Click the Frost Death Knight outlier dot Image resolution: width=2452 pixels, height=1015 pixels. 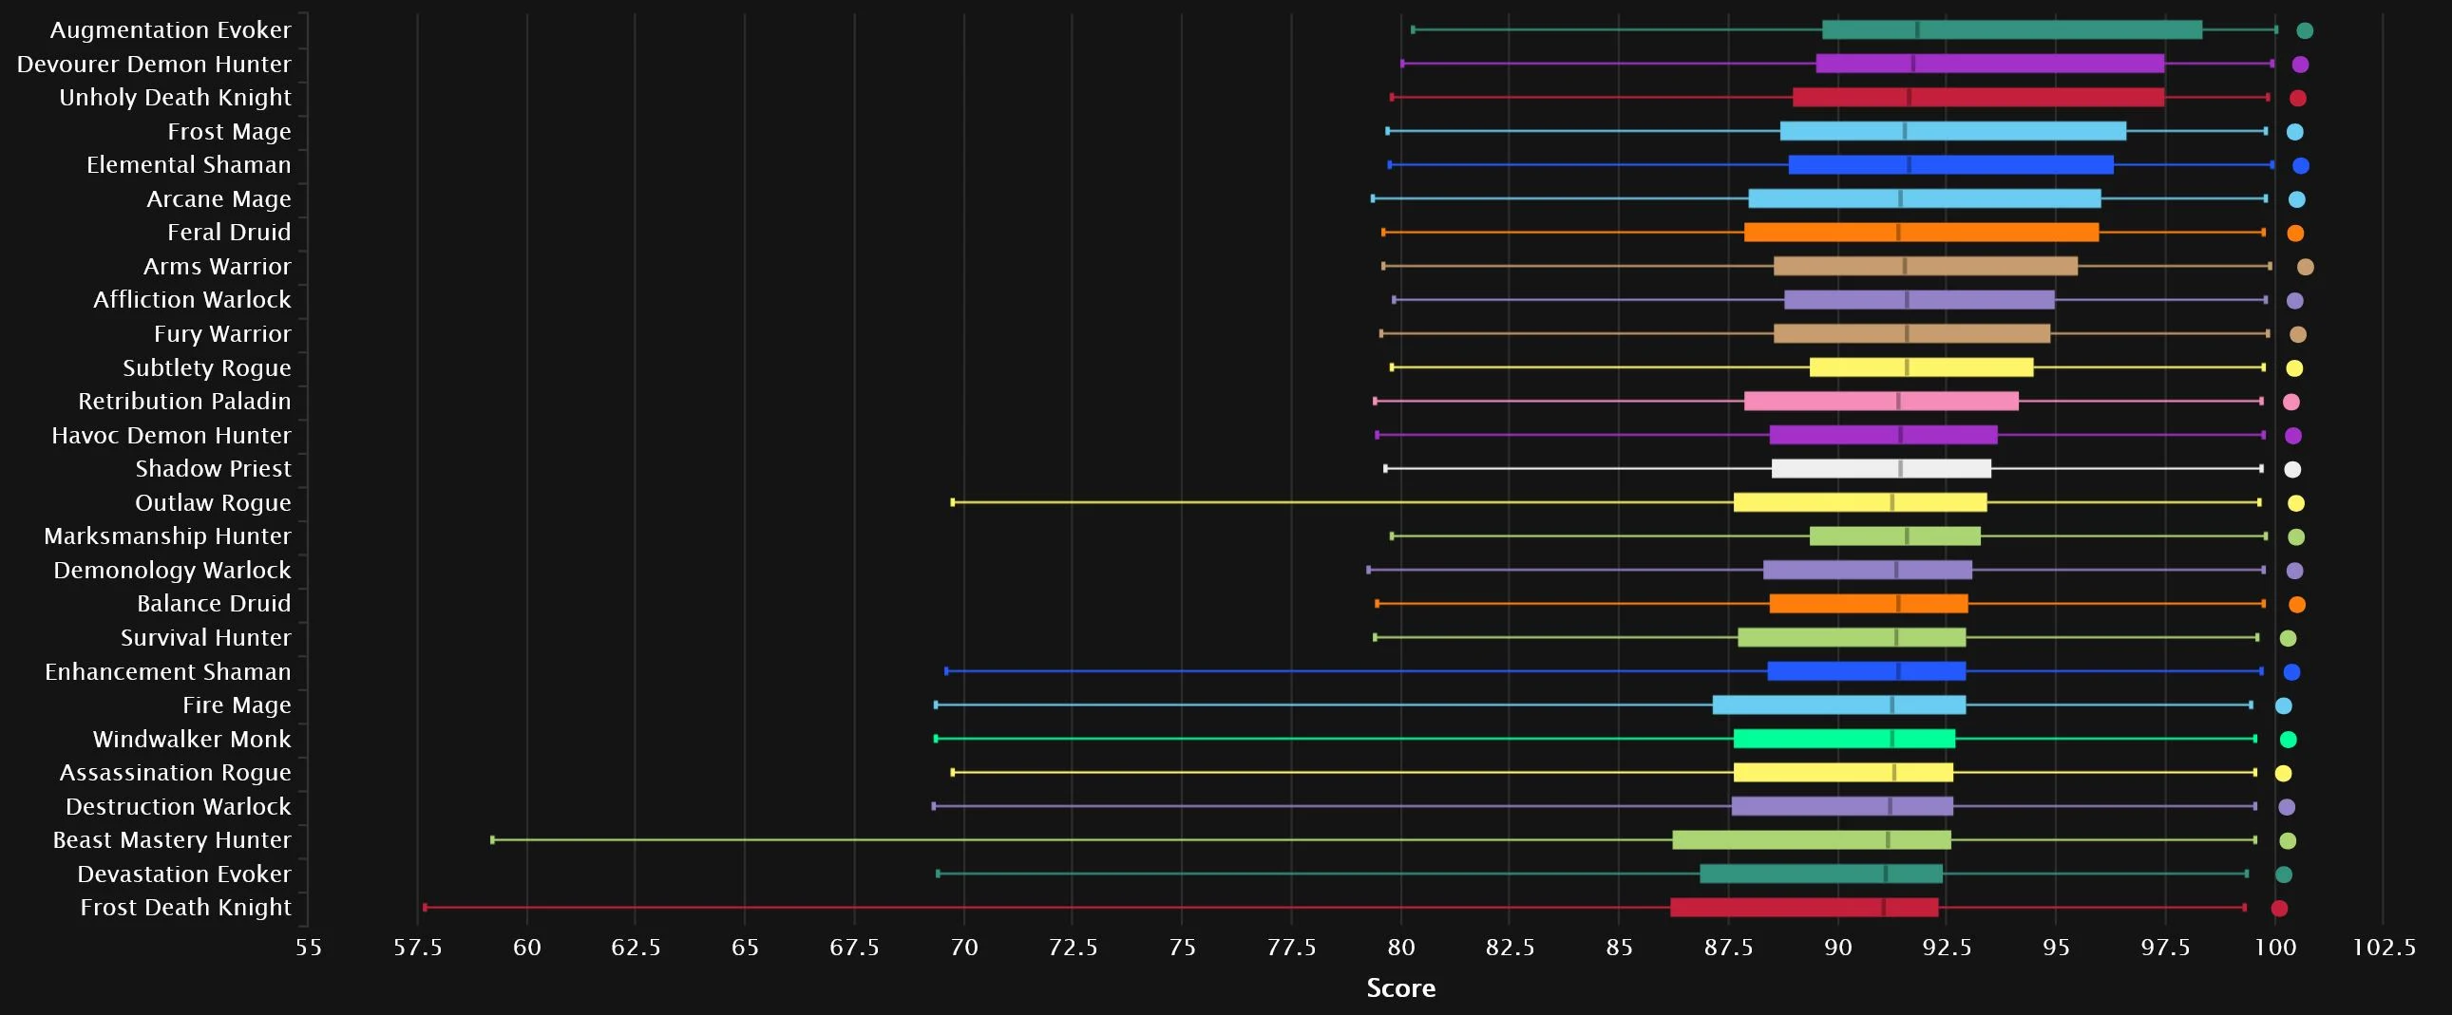click(x=2279, y=909)
